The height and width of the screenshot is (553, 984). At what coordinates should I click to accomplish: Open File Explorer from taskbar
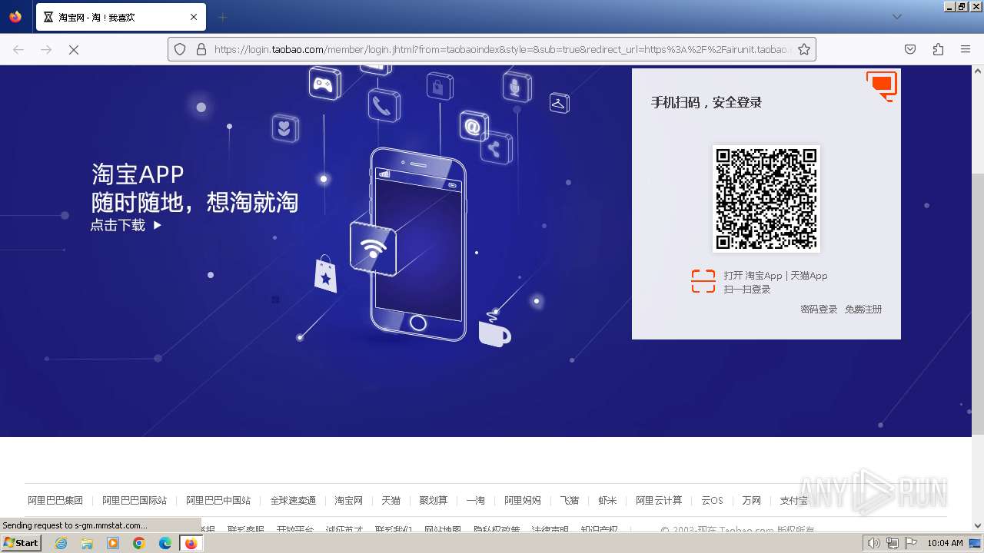pyautogui.click(x=87, y=543)
